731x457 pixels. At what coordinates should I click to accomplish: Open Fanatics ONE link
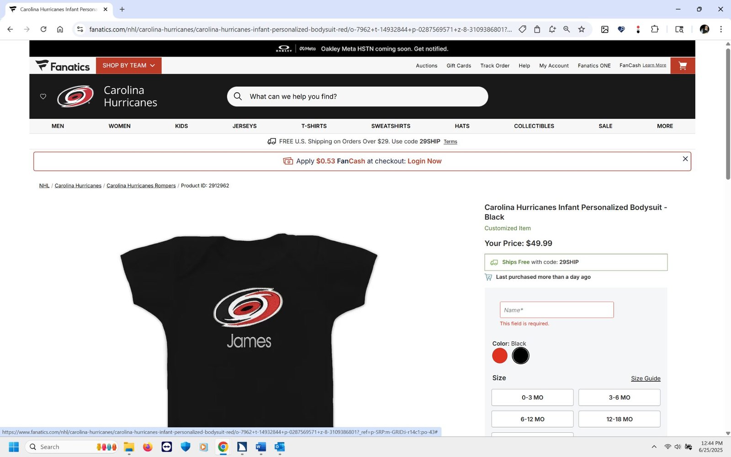click(x=594, y=66)
